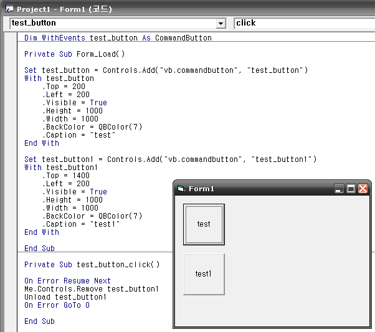Click the Form1 title bar icon
The width and height of the screenshot is (375, 332).
pyautogui.click(x=181, y=189)
